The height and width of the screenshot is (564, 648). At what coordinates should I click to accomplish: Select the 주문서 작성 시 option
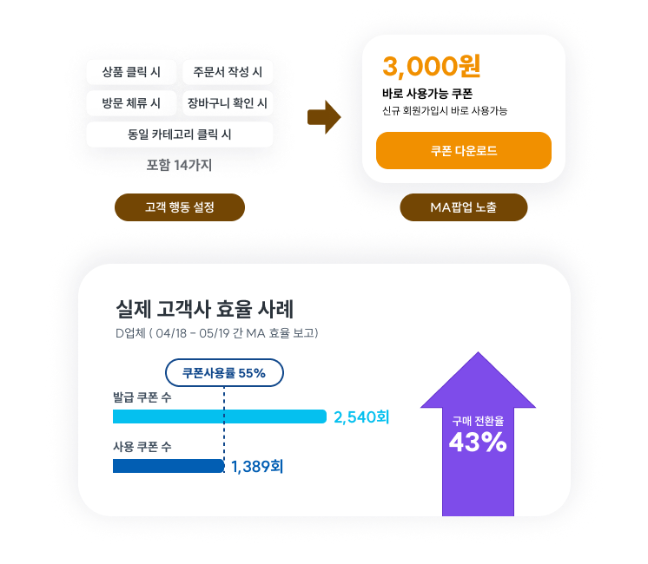pyautogui.click(x=228, y=73)
